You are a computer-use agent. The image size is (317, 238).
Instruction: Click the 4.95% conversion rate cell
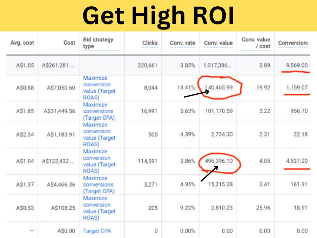click(x=188, y=185)
